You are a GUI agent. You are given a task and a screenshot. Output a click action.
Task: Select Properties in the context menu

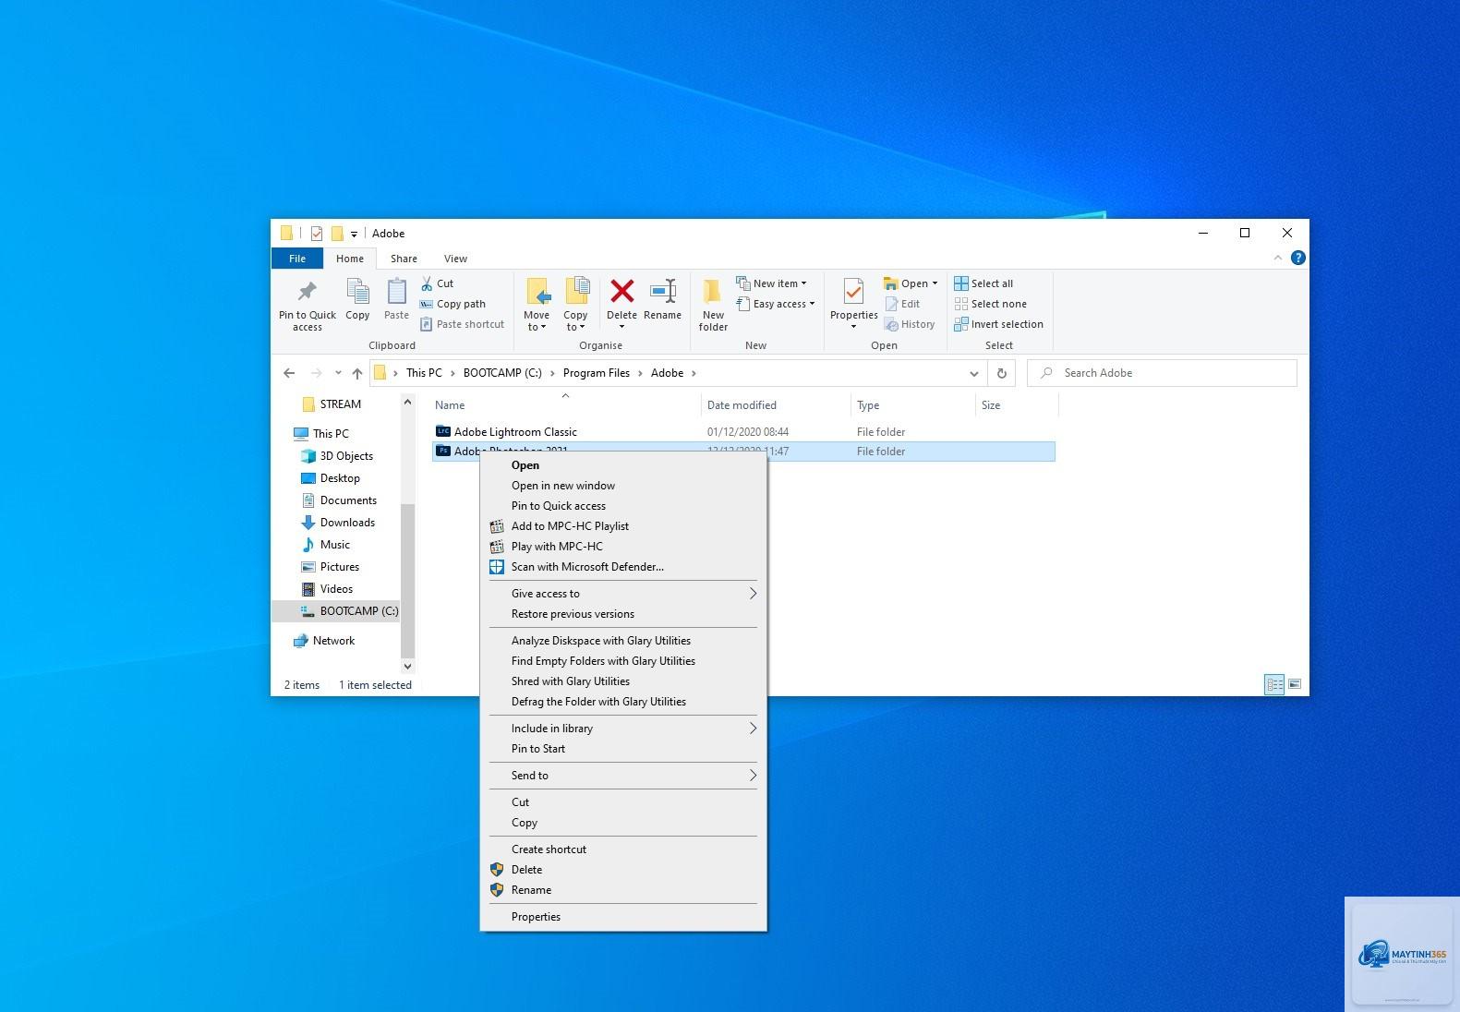623,917
